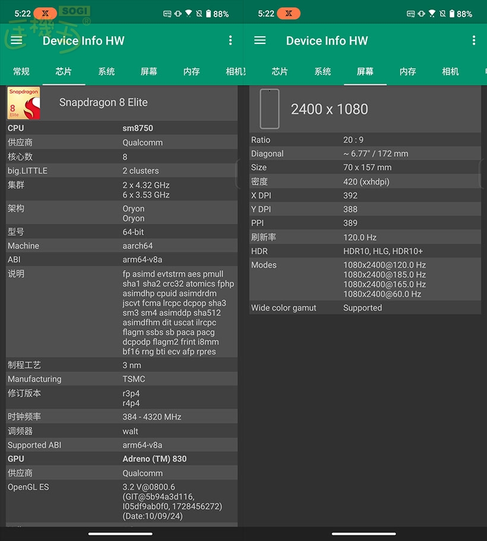Tap the Snapdragon 8 Elite chip logo
The width and height of the screenshot is (487, 541).
click(x=24, y=103)
